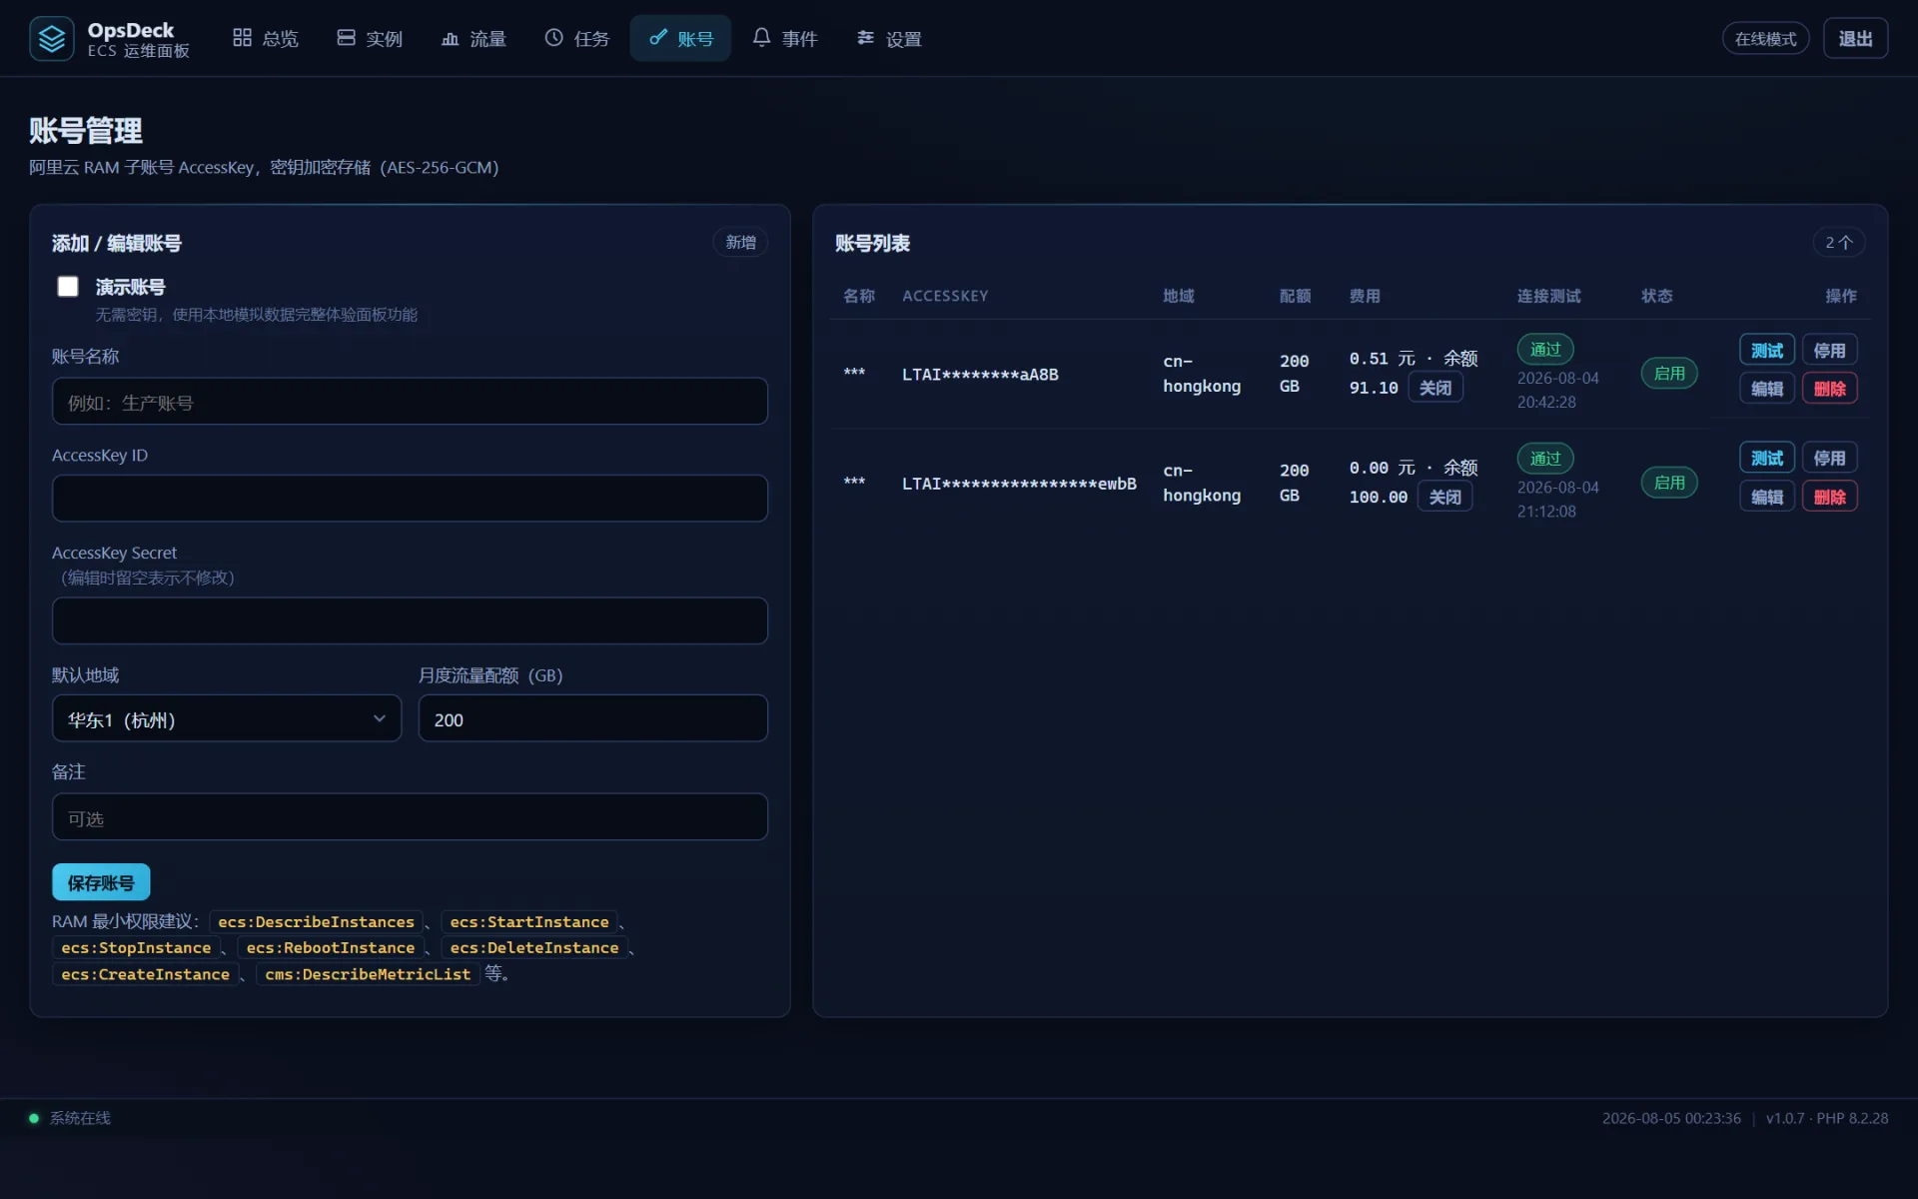Switch to the 实例 tab
Screen dimensions: 1918x1199
point(370,38)
